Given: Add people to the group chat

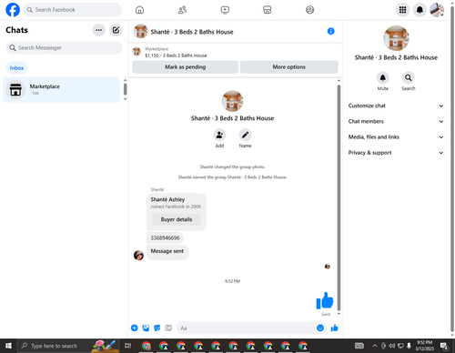Looking at the screenshot, I should [x=219, y=135].
